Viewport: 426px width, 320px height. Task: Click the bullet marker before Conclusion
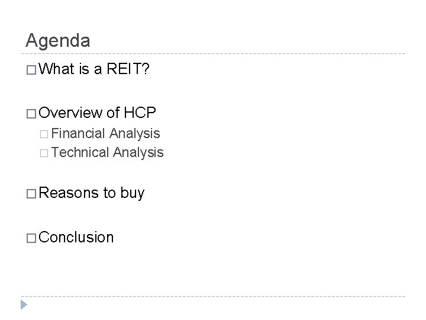point(32,238)
